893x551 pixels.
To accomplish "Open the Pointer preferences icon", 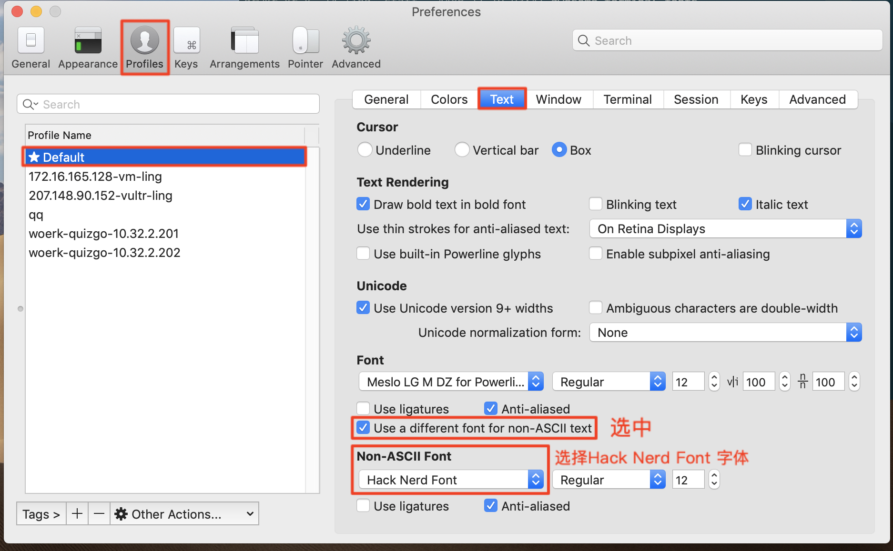I will coord(305,40).
